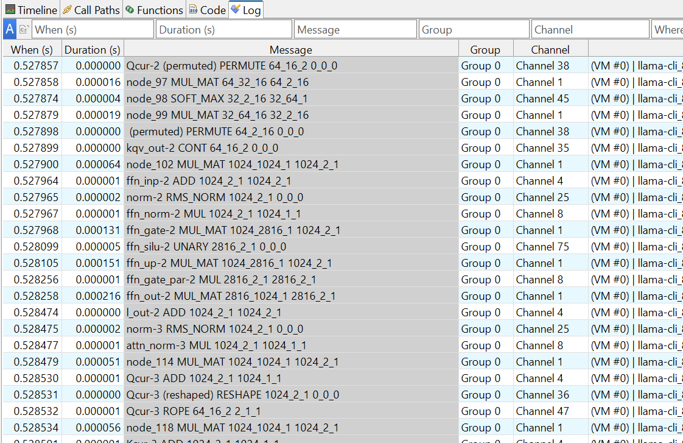Select the Log tab

(246, 10)
